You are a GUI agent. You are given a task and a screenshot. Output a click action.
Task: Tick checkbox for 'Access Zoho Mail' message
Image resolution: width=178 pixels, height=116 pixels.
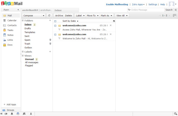(x=55, y=26)
